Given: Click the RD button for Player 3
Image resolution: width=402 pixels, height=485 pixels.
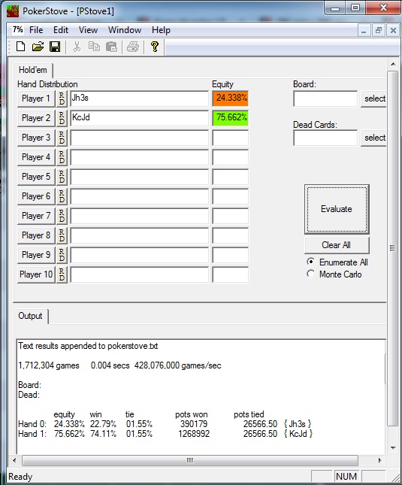Looking at the screenshot, I should coord(62,138).
